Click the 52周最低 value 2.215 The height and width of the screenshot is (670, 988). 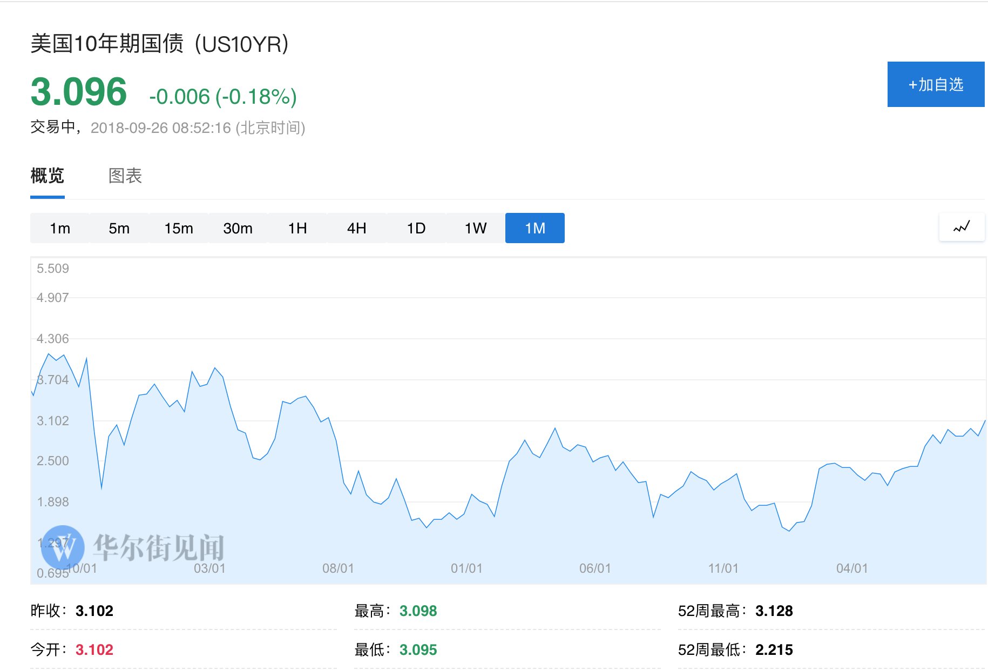774,650
